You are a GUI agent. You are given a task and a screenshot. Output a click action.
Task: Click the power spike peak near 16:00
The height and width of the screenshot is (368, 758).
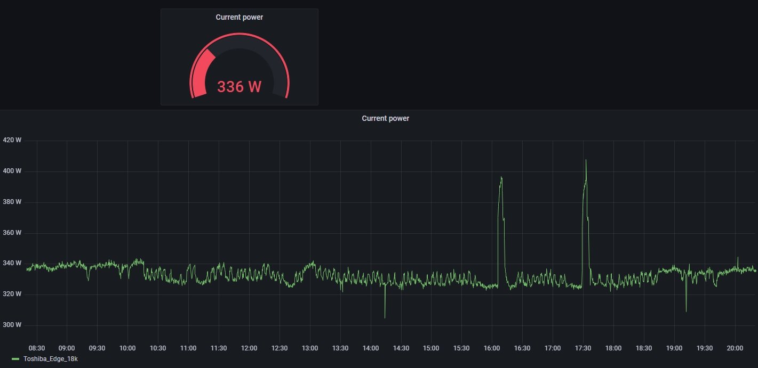501,177
